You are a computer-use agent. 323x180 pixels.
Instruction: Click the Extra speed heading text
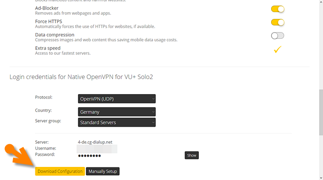48,48
